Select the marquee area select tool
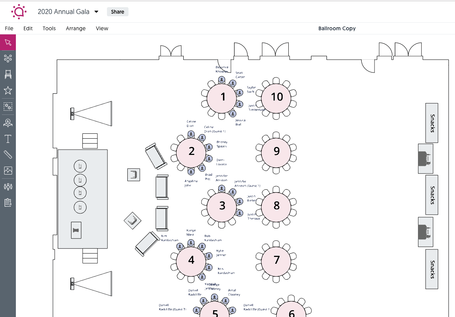This screenshot has width=455, height=317. (x=8, y=106)
